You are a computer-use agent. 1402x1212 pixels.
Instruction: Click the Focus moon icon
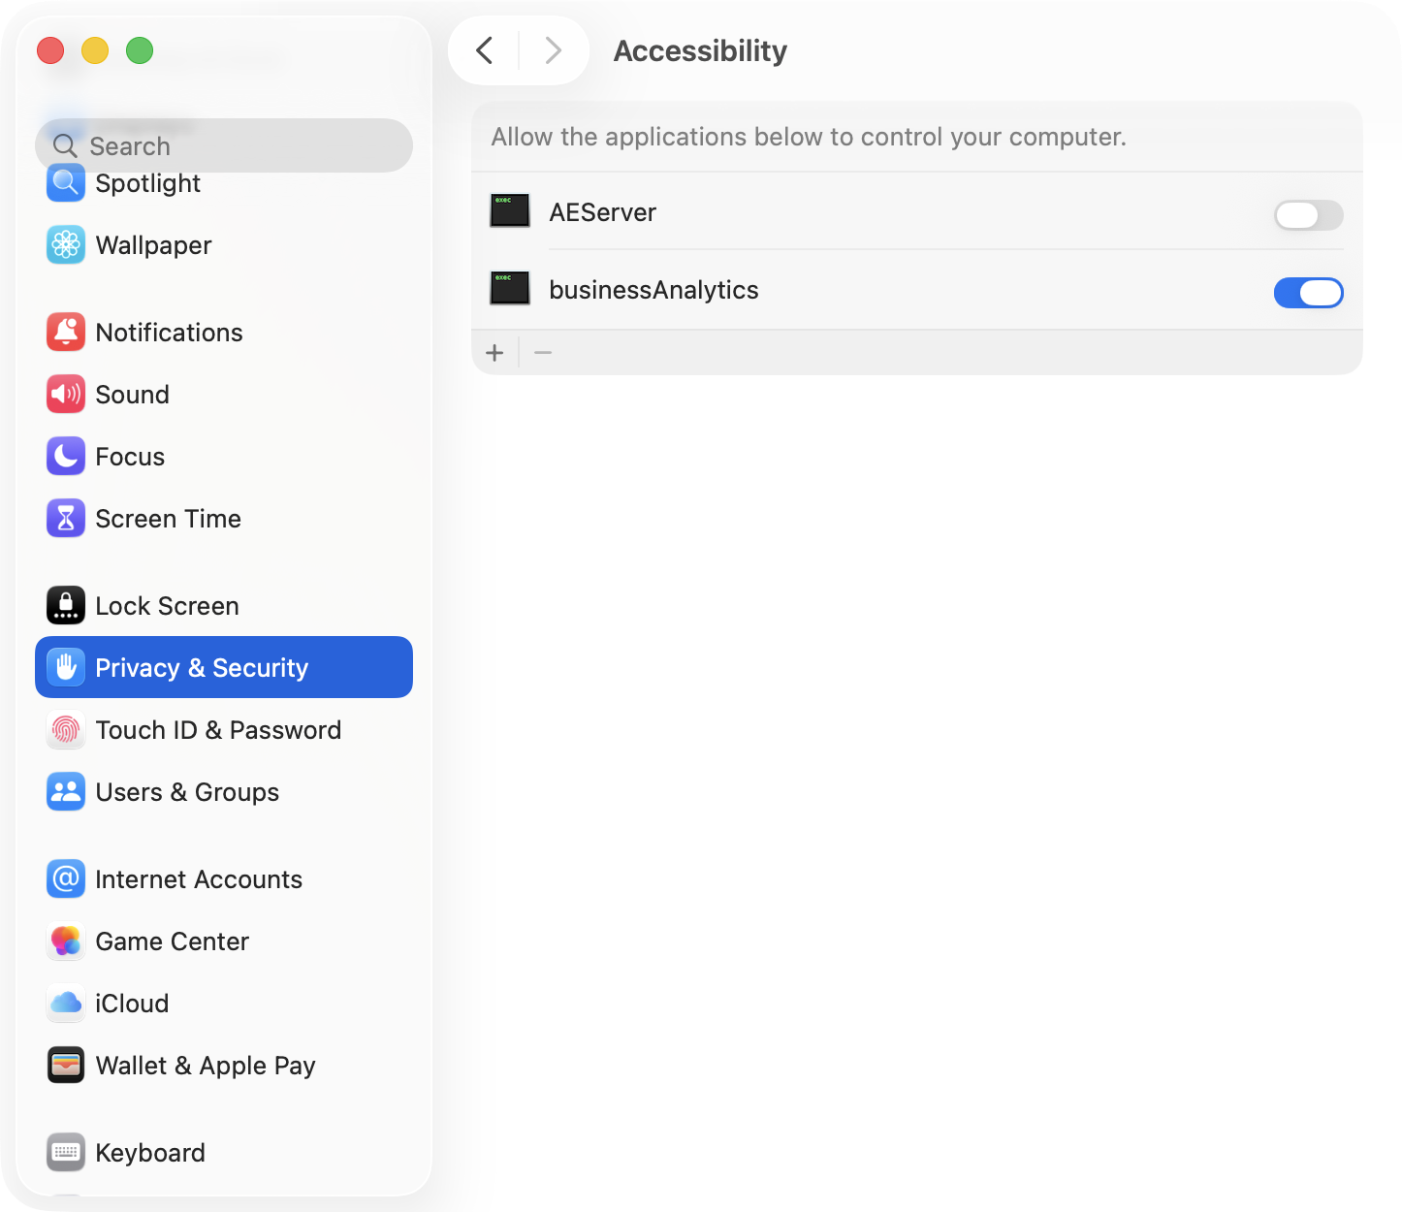pyautogui.click(x=66, y=457)
